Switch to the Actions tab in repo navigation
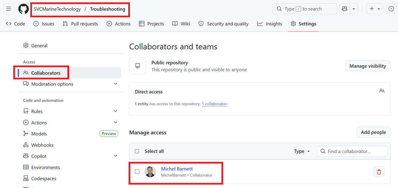 [x=118, y=24]
